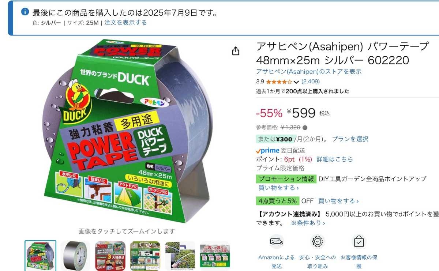Expand the rating breakdown chevron
The height and width of the screenshot is (271, 439).
click(296, 82)
